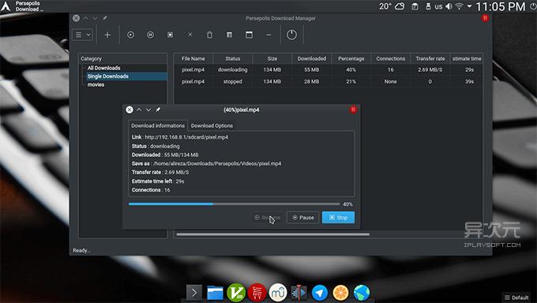Click the Stop button in progress dialog

coord(338,218)
